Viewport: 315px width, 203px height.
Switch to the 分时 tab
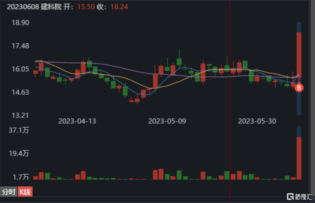pos(9,192)
